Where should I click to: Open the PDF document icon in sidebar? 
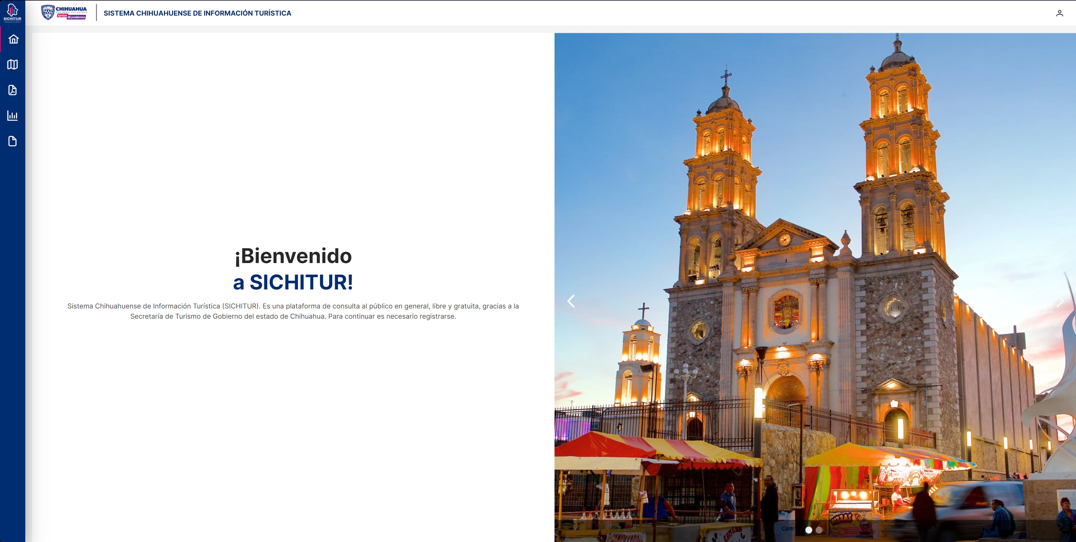tap(12, 90)
